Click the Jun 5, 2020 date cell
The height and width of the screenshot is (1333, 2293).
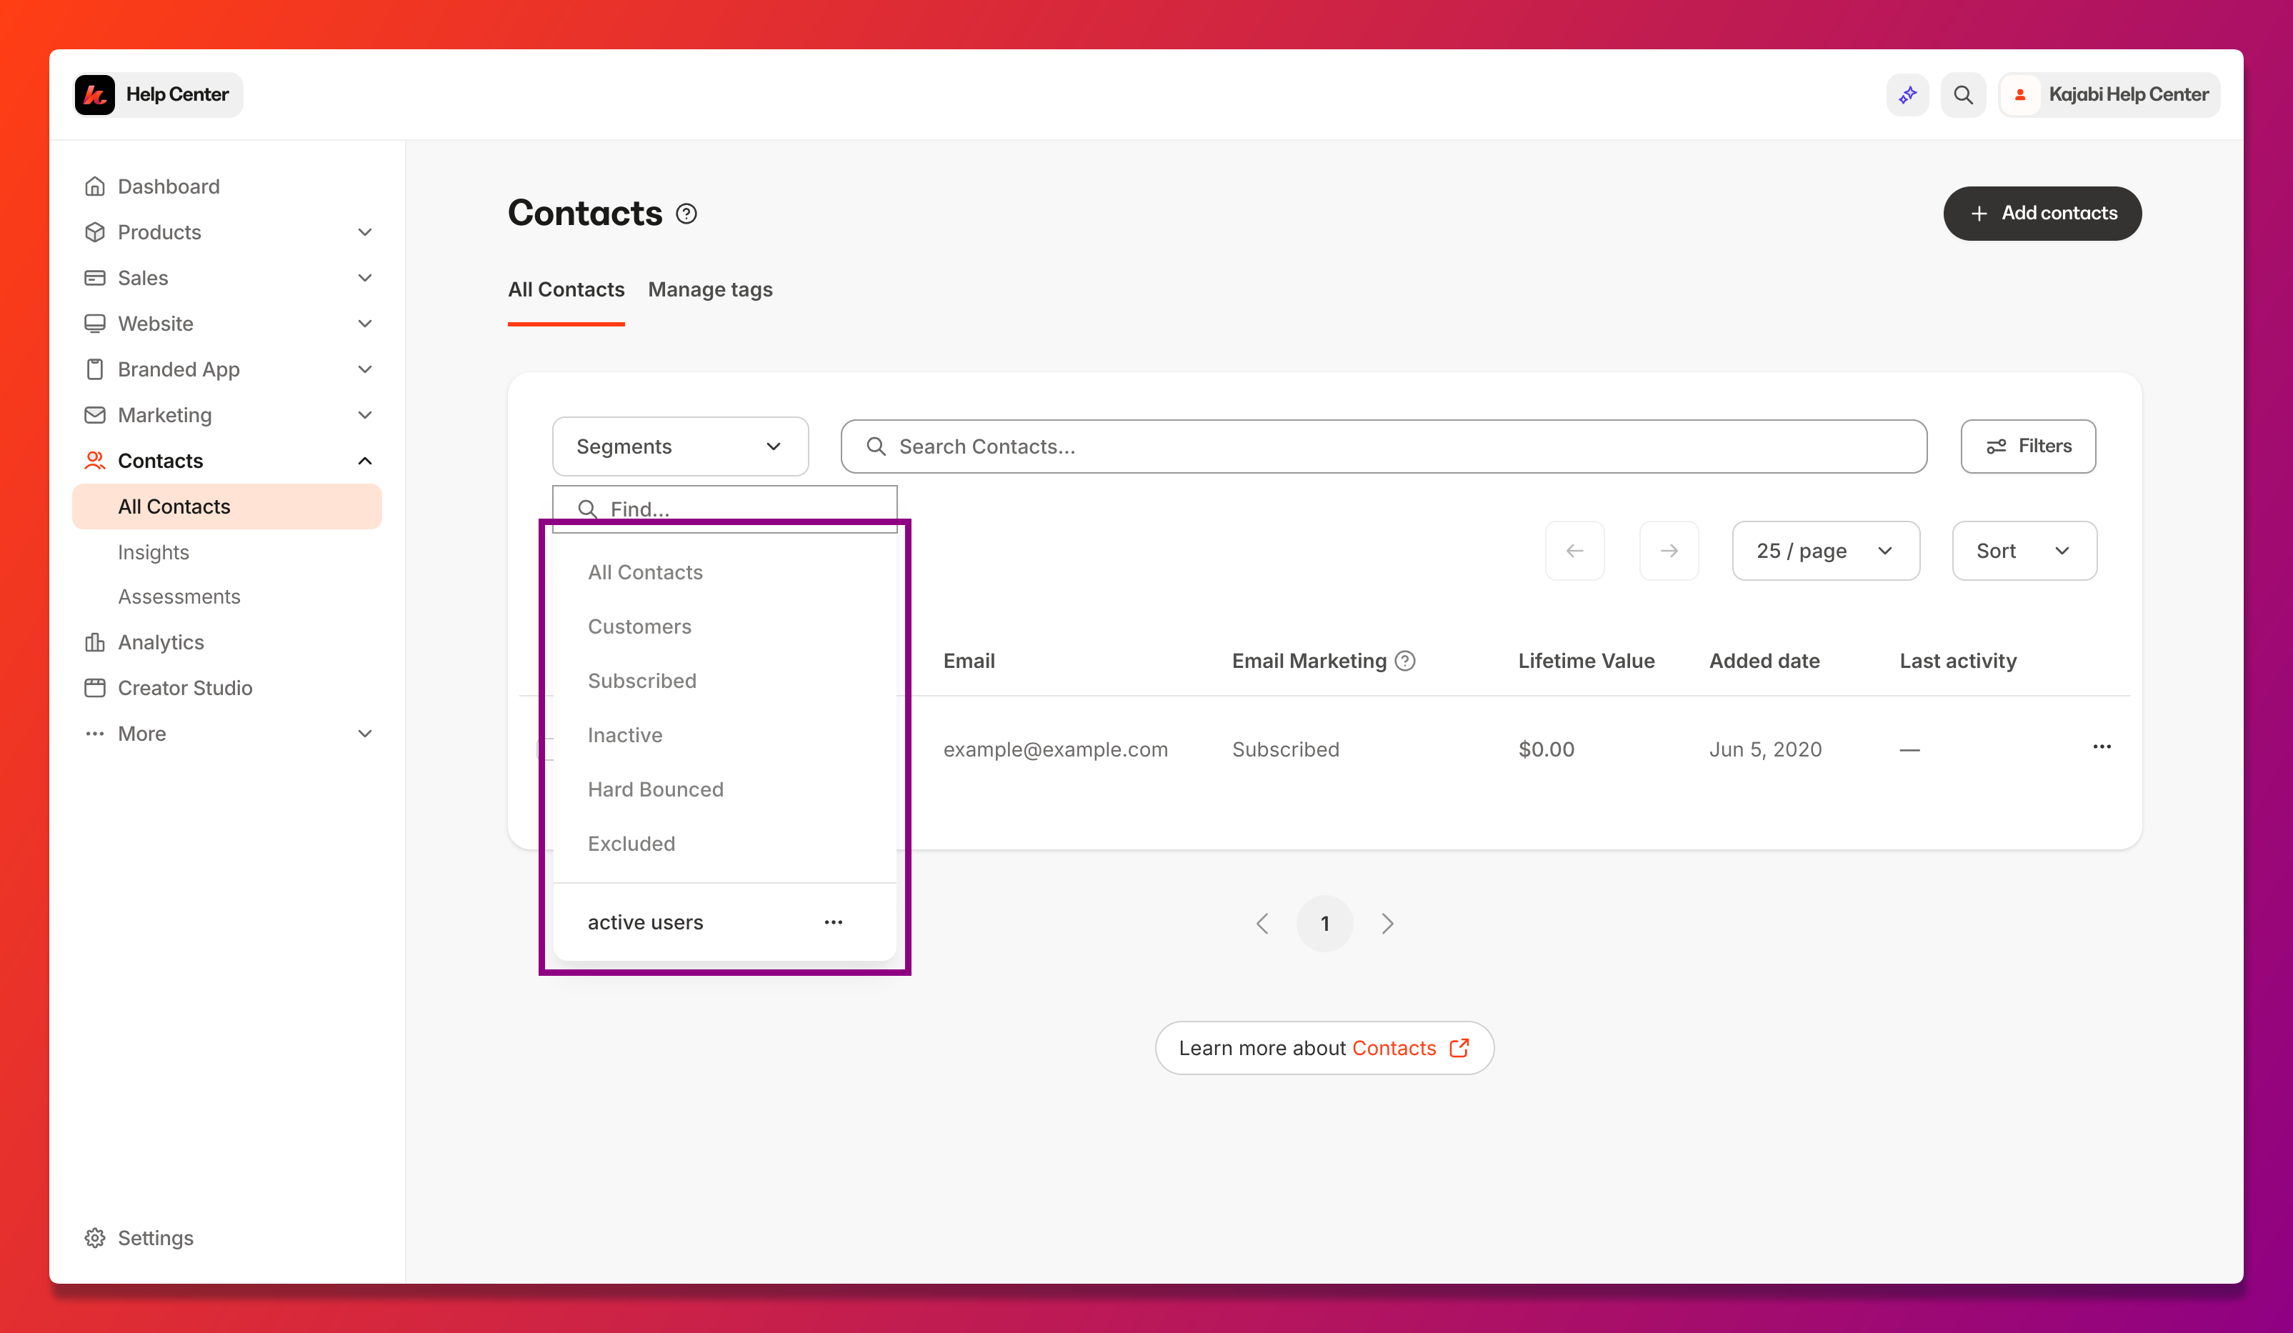(x=1765, y=750)
